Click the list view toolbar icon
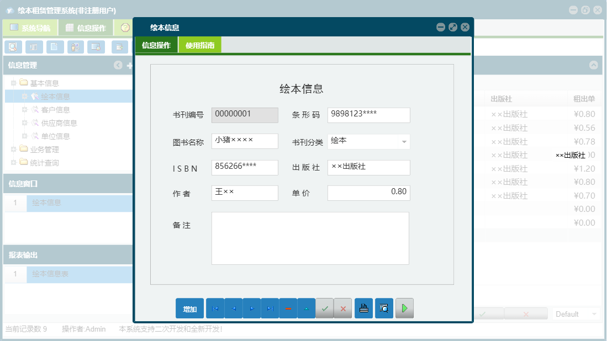 pos(34,47)
